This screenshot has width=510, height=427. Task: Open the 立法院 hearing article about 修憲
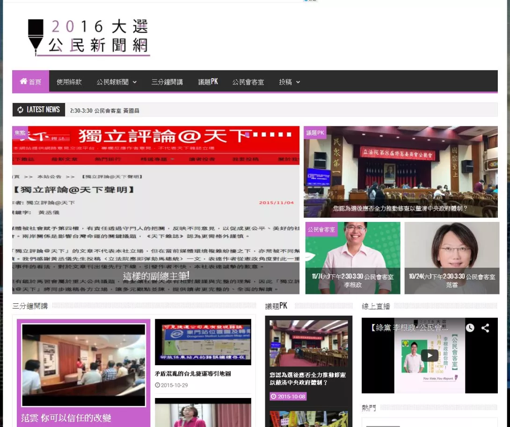click(x=401, y=172)
